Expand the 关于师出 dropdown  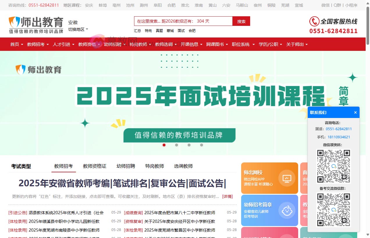point(295,44)
